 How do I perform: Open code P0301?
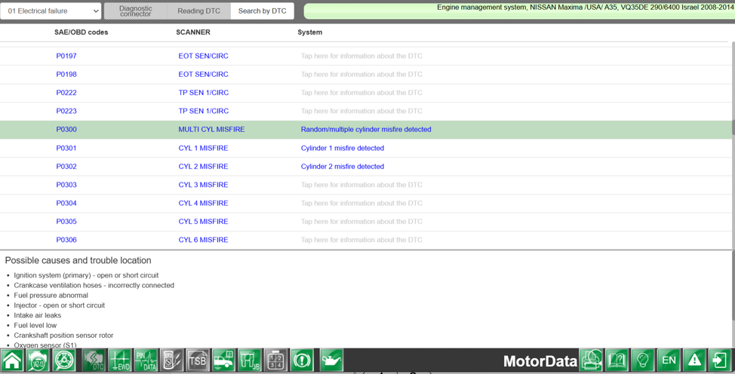66,148
